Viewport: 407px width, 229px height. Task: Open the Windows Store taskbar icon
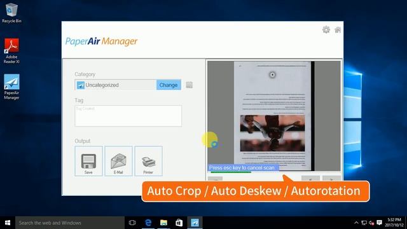pyautogui.click(x=179, y=223)
